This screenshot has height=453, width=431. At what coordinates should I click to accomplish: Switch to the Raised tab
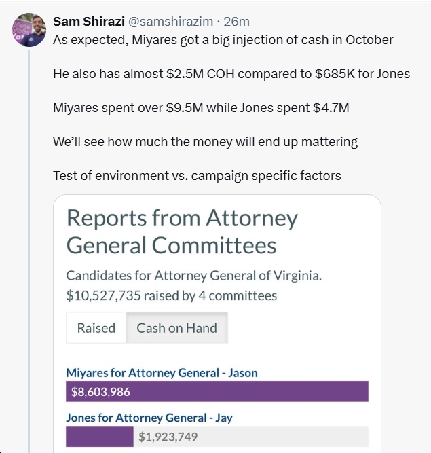[x=96, y=328]
